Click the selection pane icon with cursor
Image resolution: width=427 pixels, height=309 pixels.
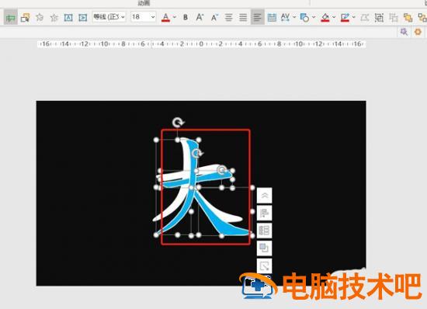25,18
